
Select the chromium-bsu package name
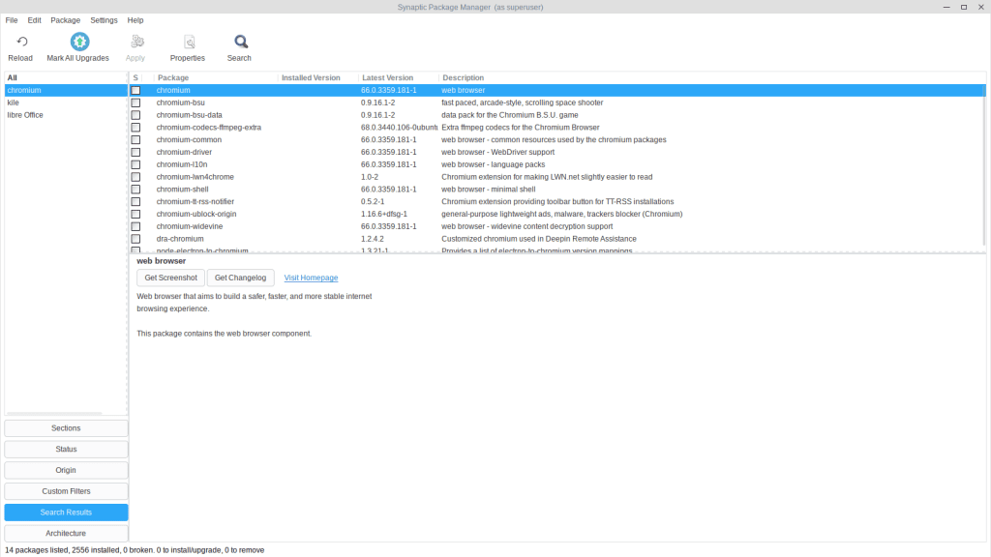181,103
